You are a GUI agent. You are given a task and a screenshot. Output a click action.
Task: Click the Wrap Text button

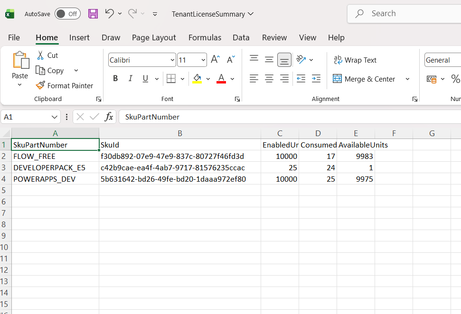point(355,60)
